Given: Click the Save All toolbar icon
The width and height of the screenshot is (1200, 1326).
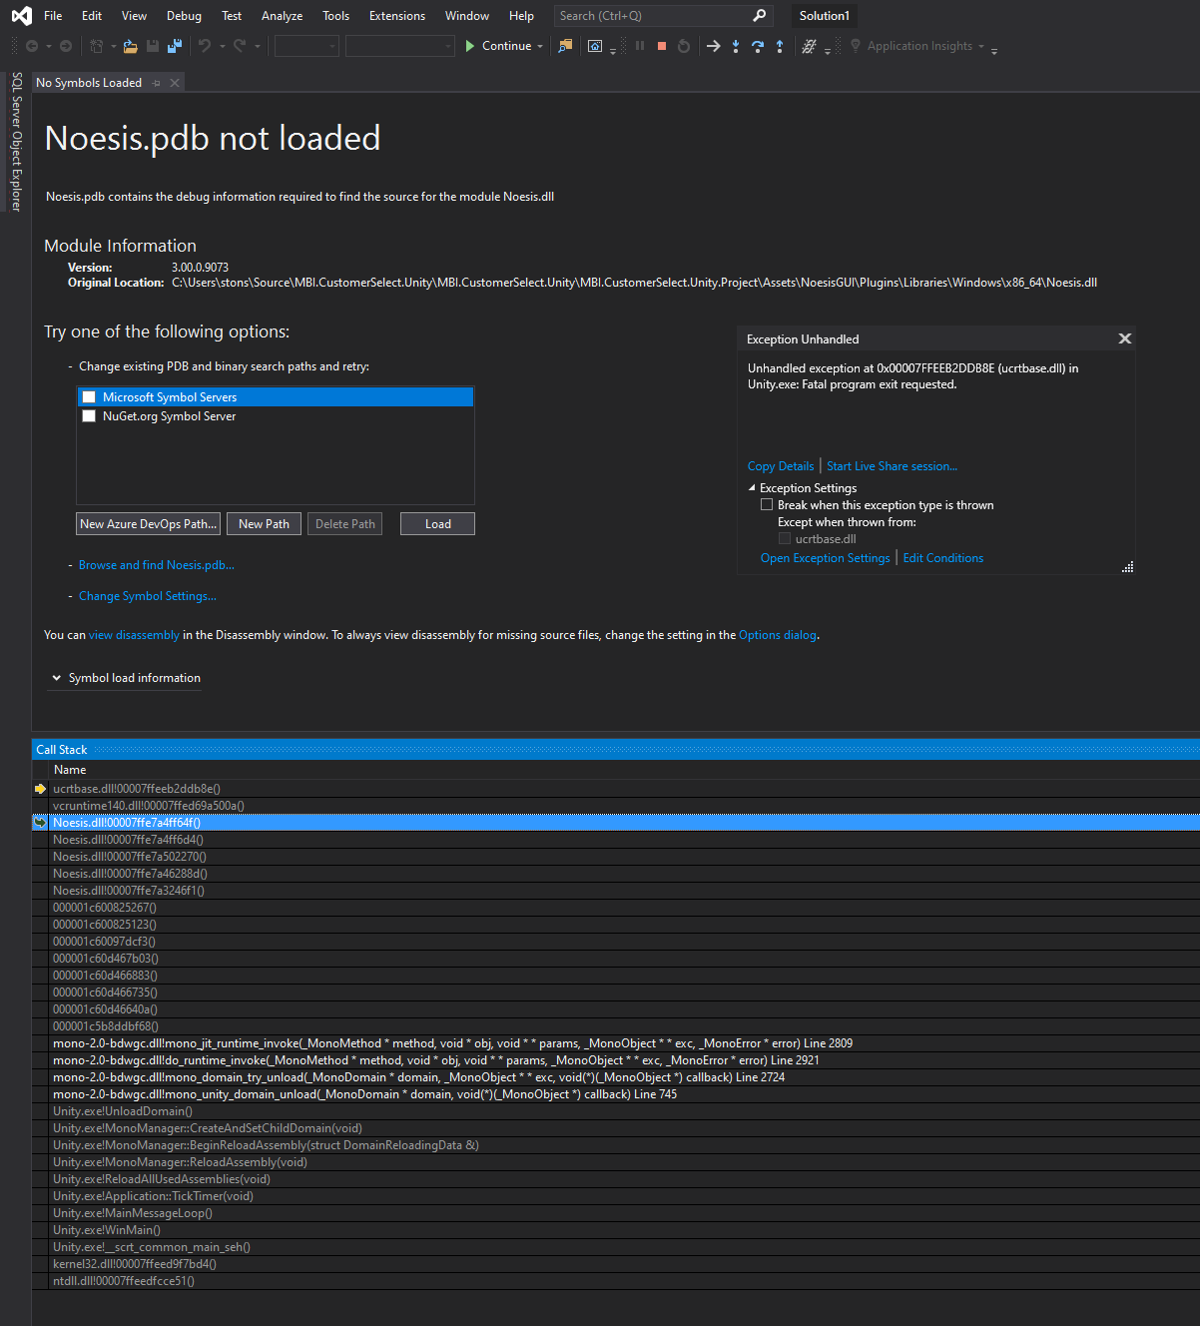Looking at the screenshot, I should [175, 46].
